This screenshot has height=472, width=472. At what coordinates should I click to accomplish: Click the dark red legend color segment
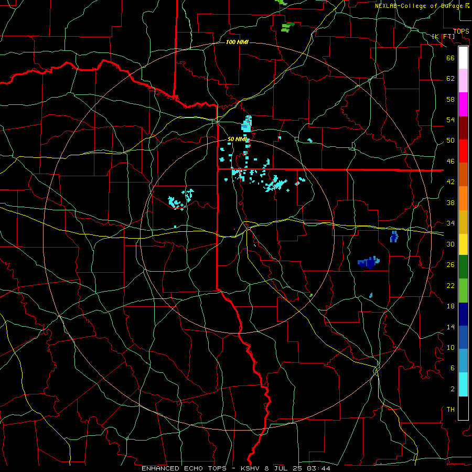463,128
